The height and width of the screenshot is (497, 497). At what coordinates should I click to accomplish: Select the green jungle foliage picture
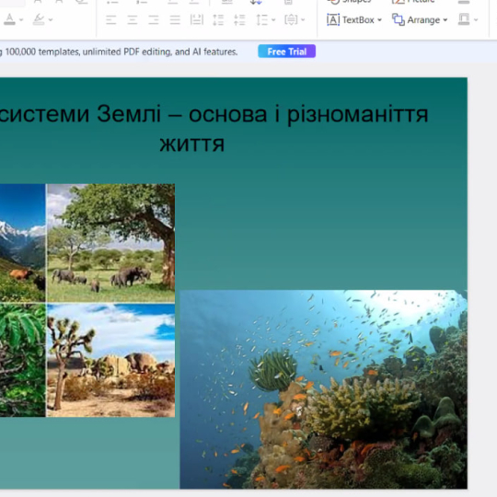(22, 360)
